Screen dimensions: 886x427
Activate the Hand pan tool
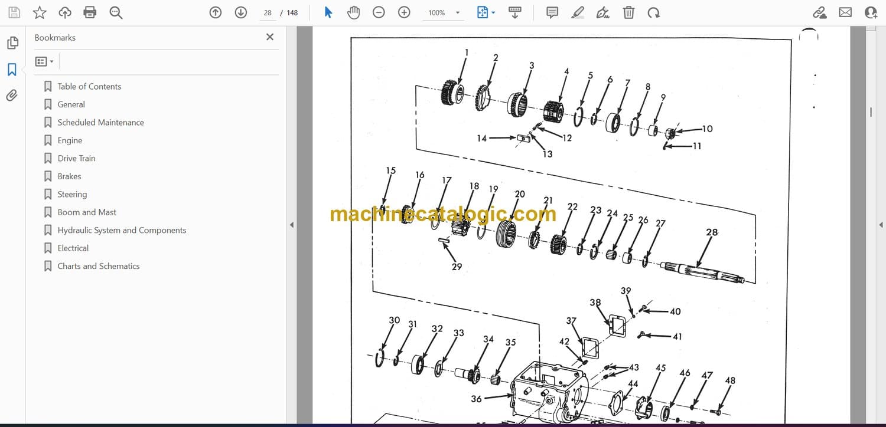[x=353, y=12]
